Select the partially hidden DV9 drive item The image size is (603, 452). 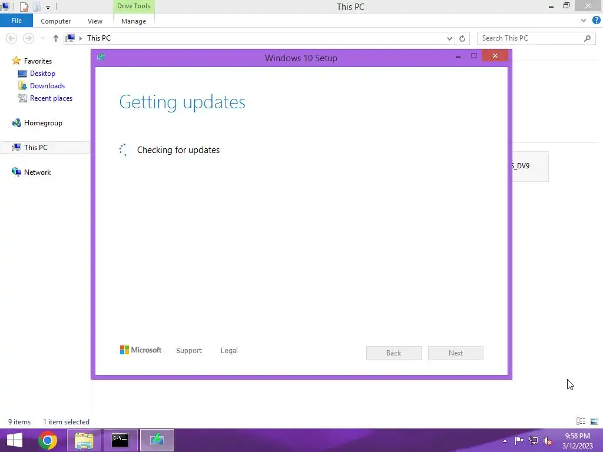pyautogui.click(x=530, y=167)
